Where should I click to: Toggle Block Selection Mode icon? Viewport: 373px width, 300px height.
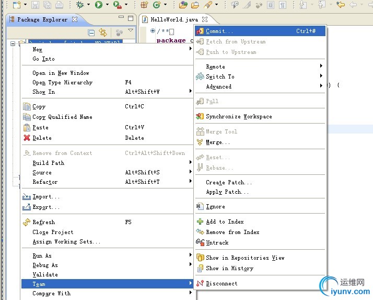pyautogui.click(x=271, y=5)
